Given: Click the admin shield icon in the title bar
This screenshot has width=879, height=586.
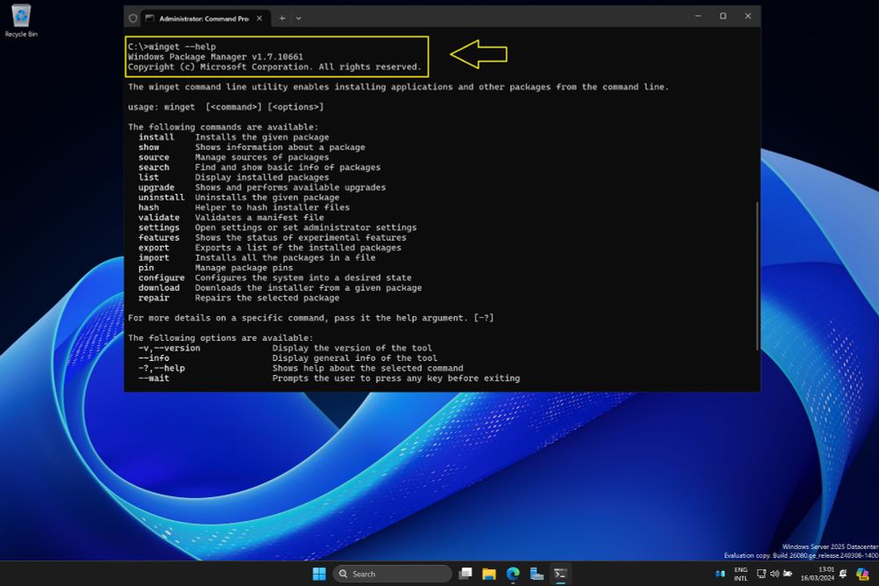Looking at the screenshot, I should 133,18.
